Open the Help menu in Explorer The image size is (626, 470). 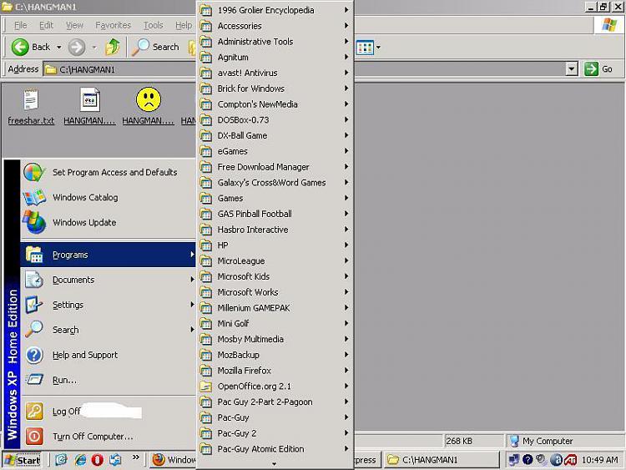click(184, 25)
